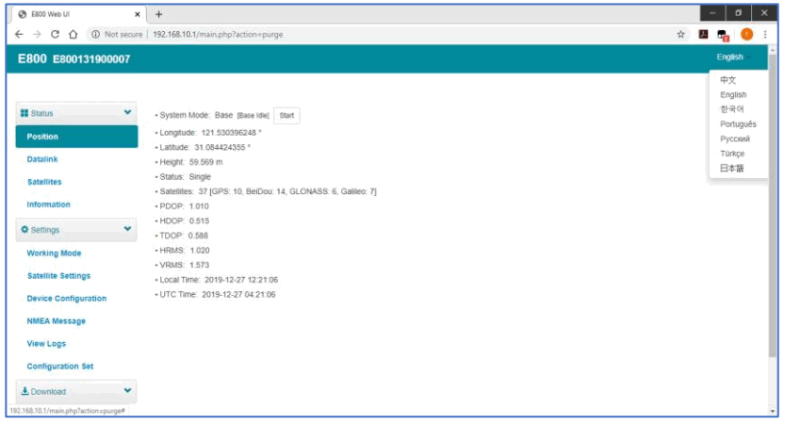Click the Not secure info icon
The width and height of the screenshot is (785, 425).
(95, 34)
